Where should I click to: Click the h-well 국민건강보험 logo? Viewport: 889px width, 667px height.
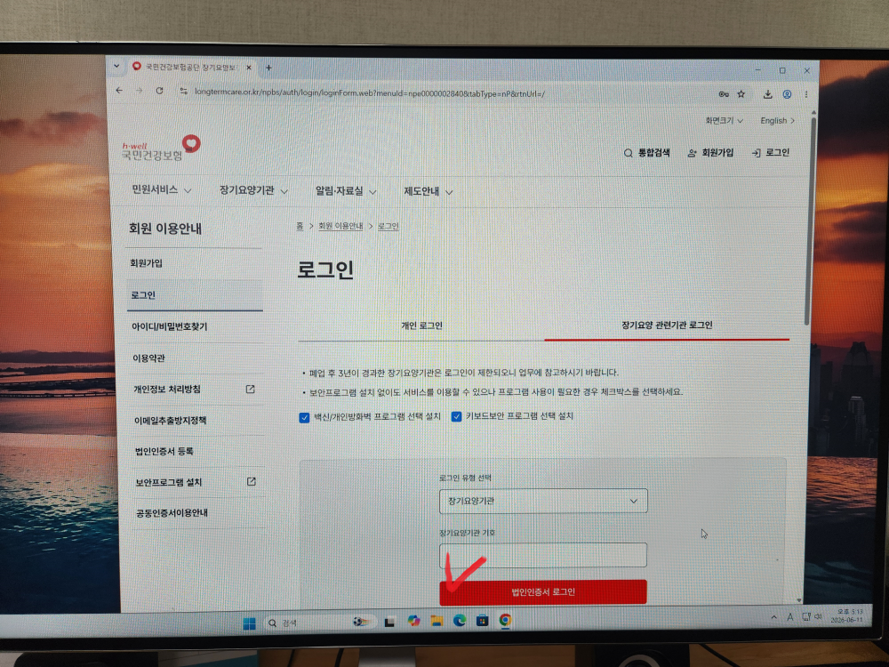pos(161,148)
